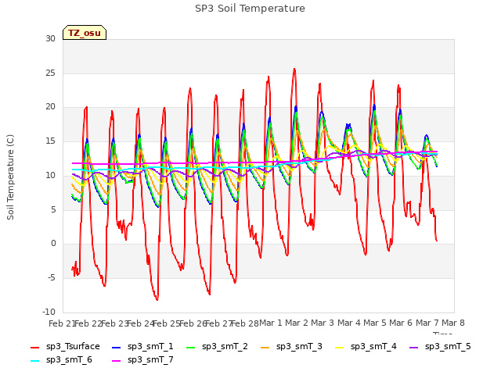The image size is (501, 375).
Task: Click the Mar 6 x-axis tick label
Action: pyautogui.click(x=401, y=323)
